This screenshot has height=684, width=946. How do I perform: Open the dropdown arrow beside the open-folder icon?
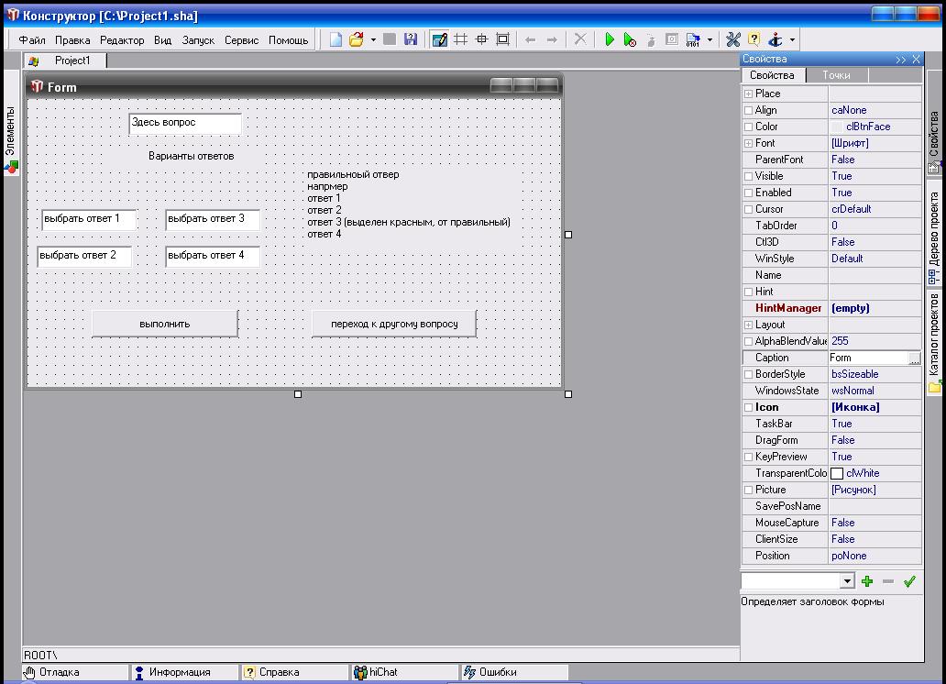tap(373, 39)
